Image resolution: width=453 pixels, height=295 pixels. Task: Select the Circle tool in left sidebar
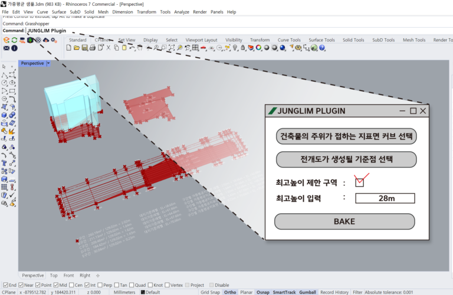point(4,83)
